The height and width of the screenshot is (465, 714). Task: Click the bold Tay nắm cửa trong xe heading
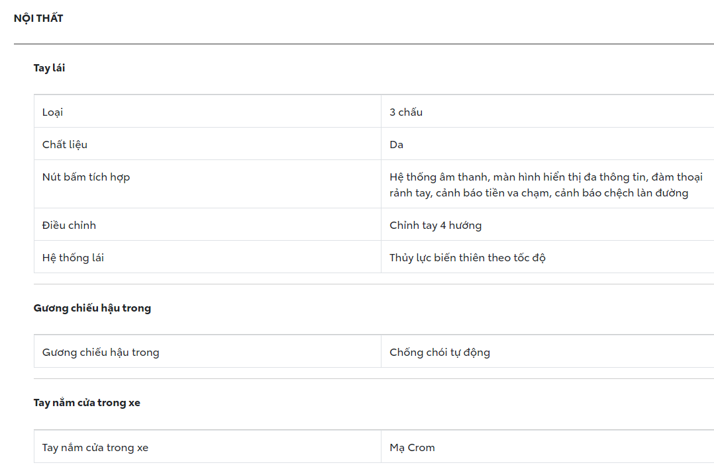[x=87, y=403]
